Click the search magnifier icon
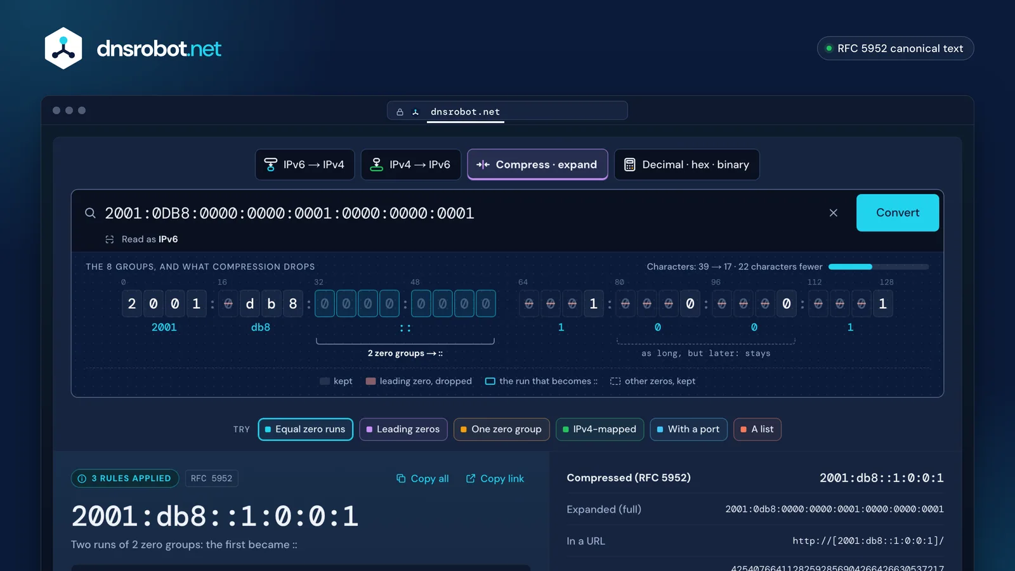This screenshot has height=571, width=1015. coord(91,213)
